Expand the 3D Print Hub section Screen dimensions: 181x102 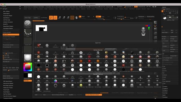[x=7, y=20]
